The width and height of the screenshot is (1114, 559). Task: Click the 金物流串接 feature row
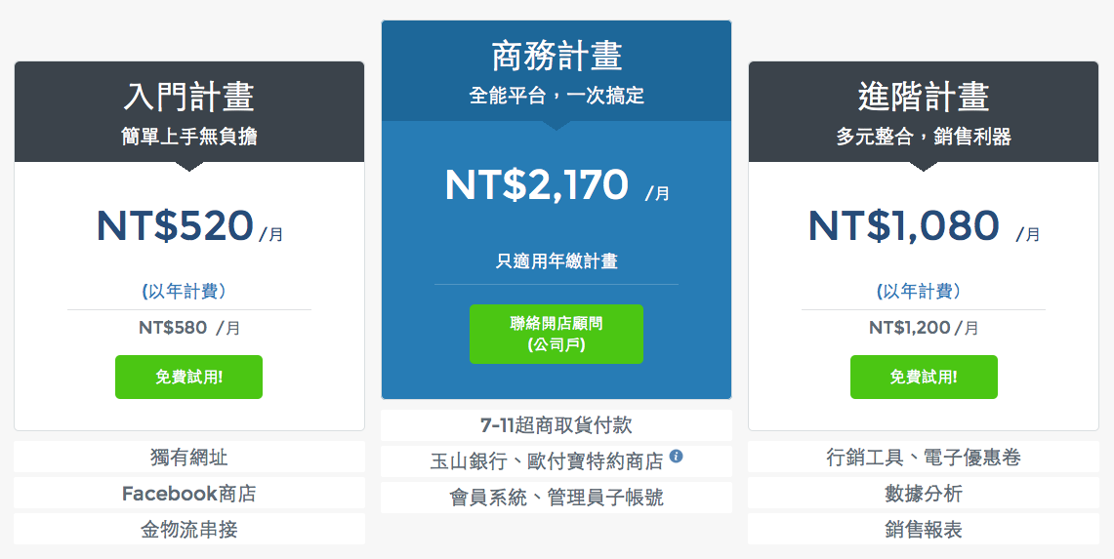pos(189,529)
